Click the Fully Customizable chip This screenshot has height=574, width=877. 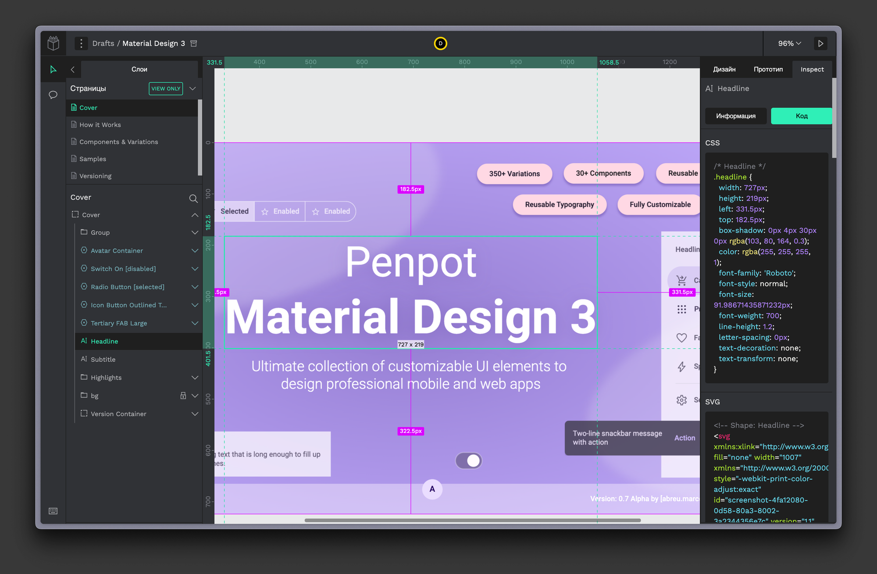[660, 204]
